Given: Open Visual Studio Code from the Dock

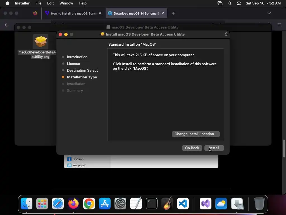Looking at the screenshot, I should (183, 204).
